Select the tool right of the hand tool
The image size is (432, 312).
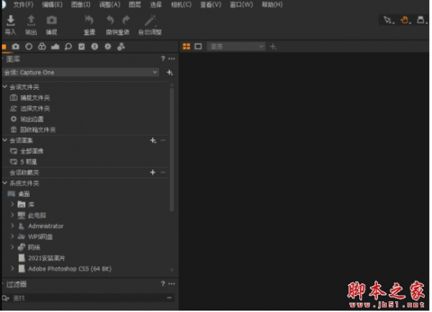click(421, 20)
